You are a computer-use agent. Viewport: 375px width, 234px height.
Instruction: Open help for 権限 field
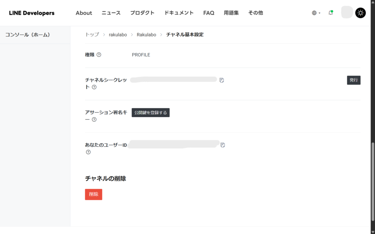[x=99, y=55]
